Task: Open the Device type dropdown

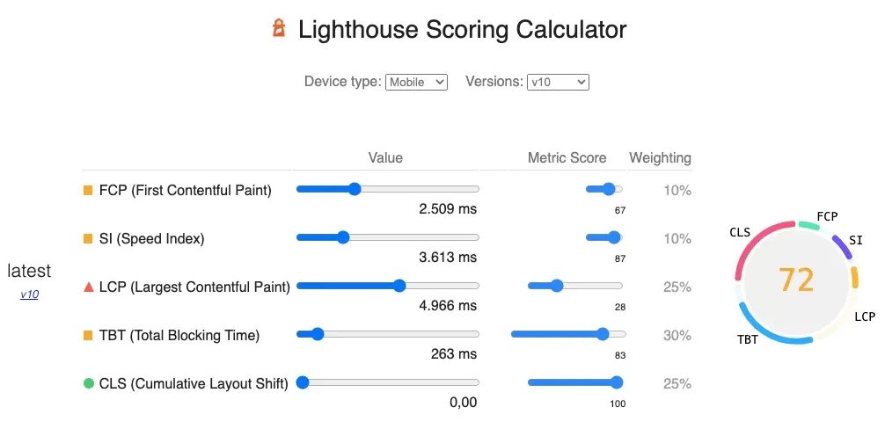Action: tap(417, 82)
